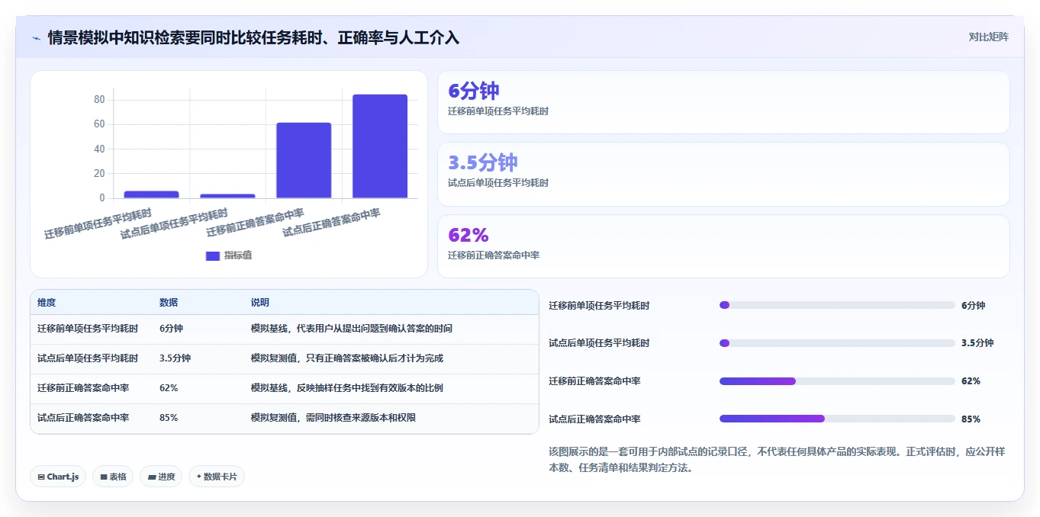Click the 迁移前正确答案命中率 chart bar
1040x517 pixels.
click(304, 160)
